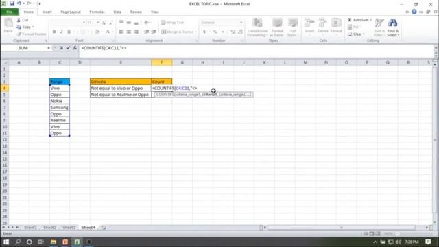This screenshot has width=439, height=247.
Task: Click the Merge & Center button
Action: click(x=178, y=32)
